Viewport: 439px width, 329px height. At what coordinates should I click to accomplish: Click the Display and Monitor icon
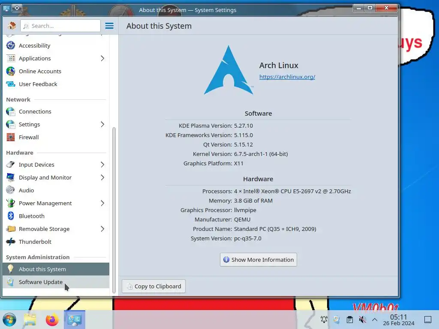coord(11,177)
